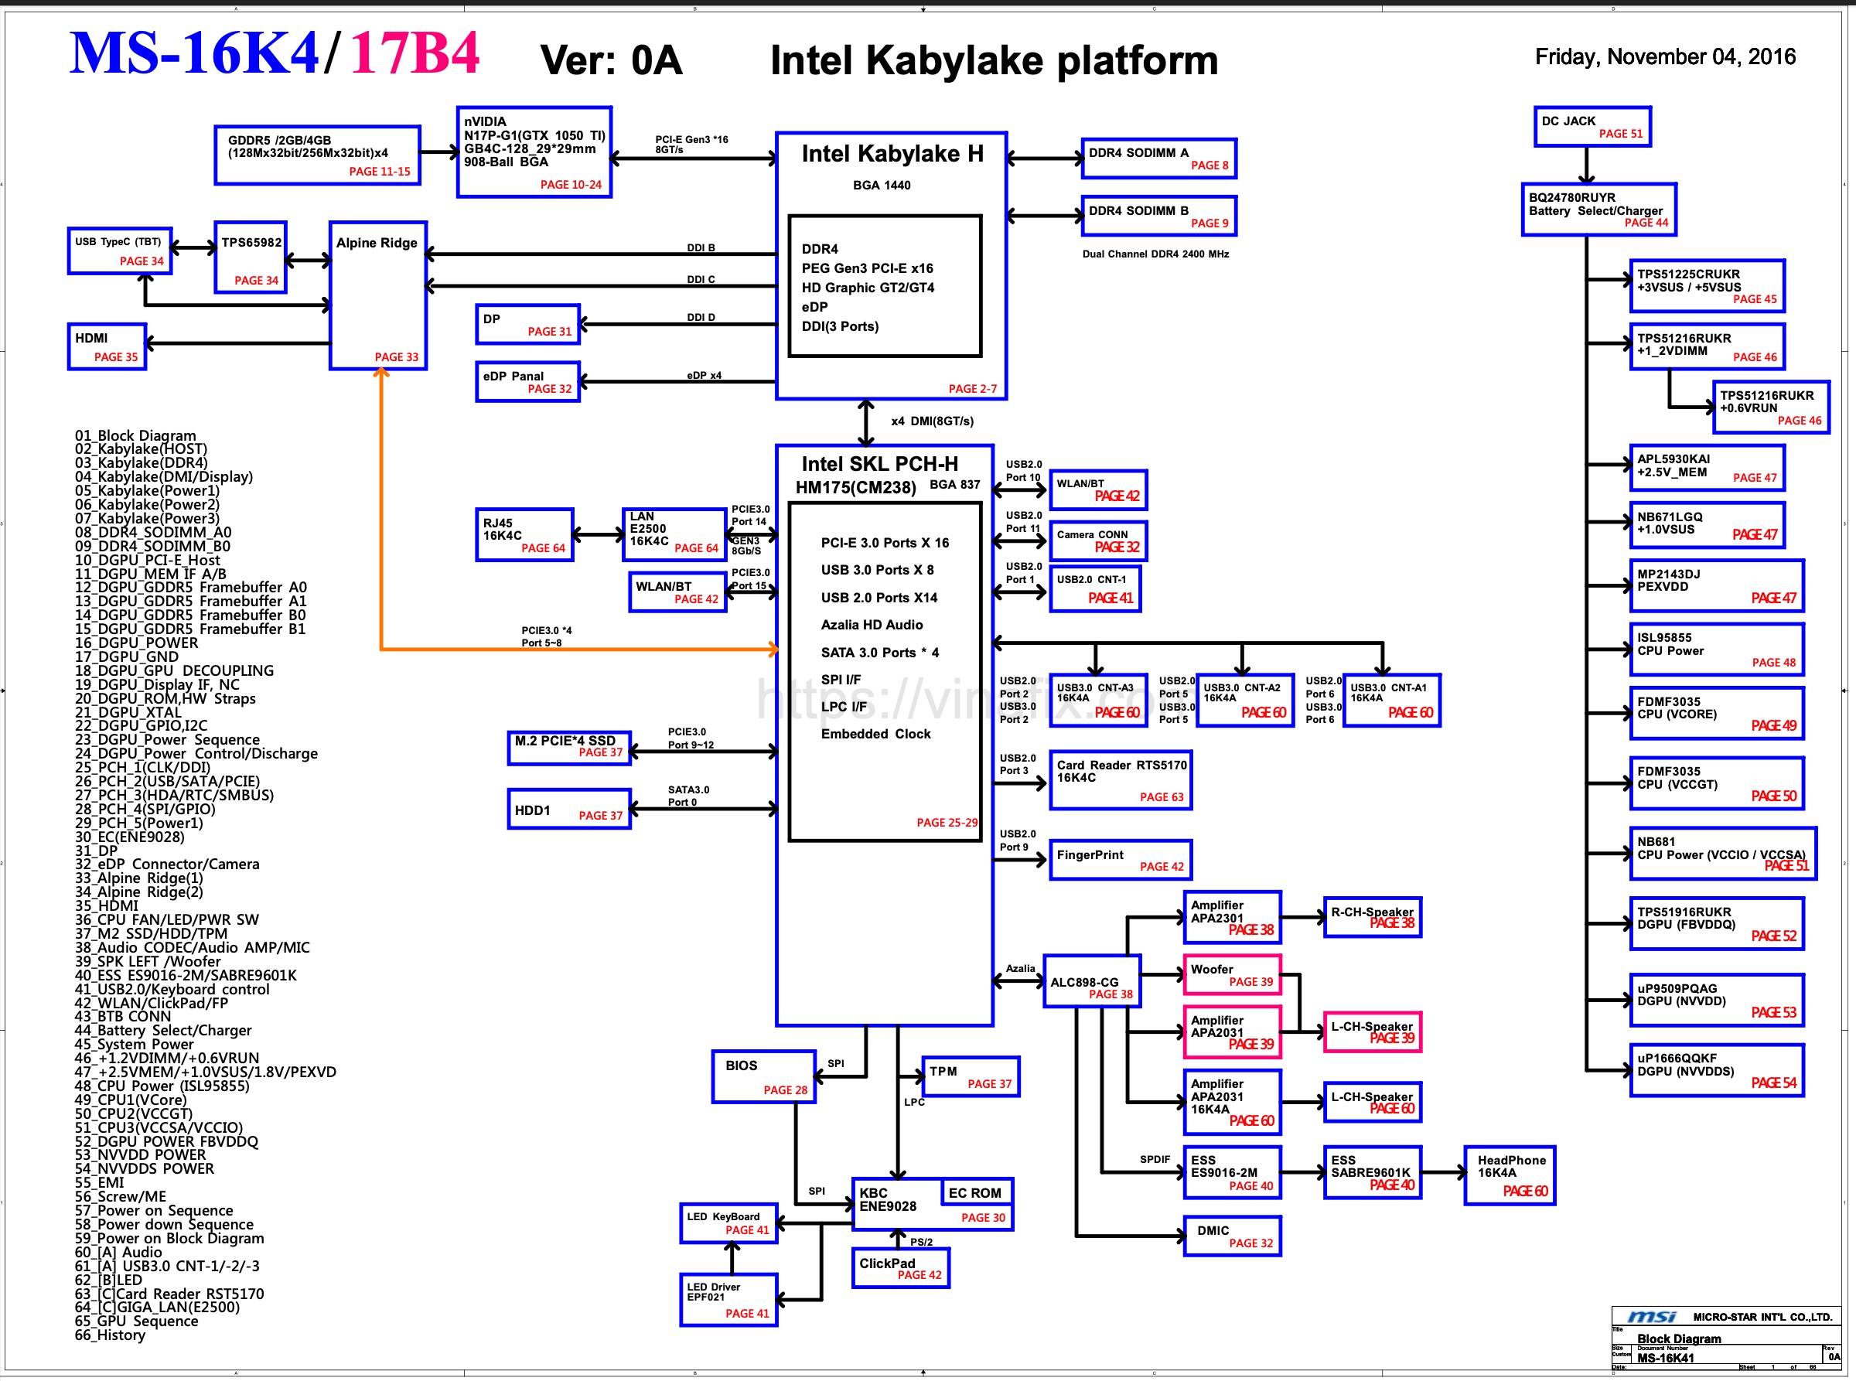Click the M.2 PCIE*4 SSD block
The image size is (1856, 1381).
(x=569, y=748)
